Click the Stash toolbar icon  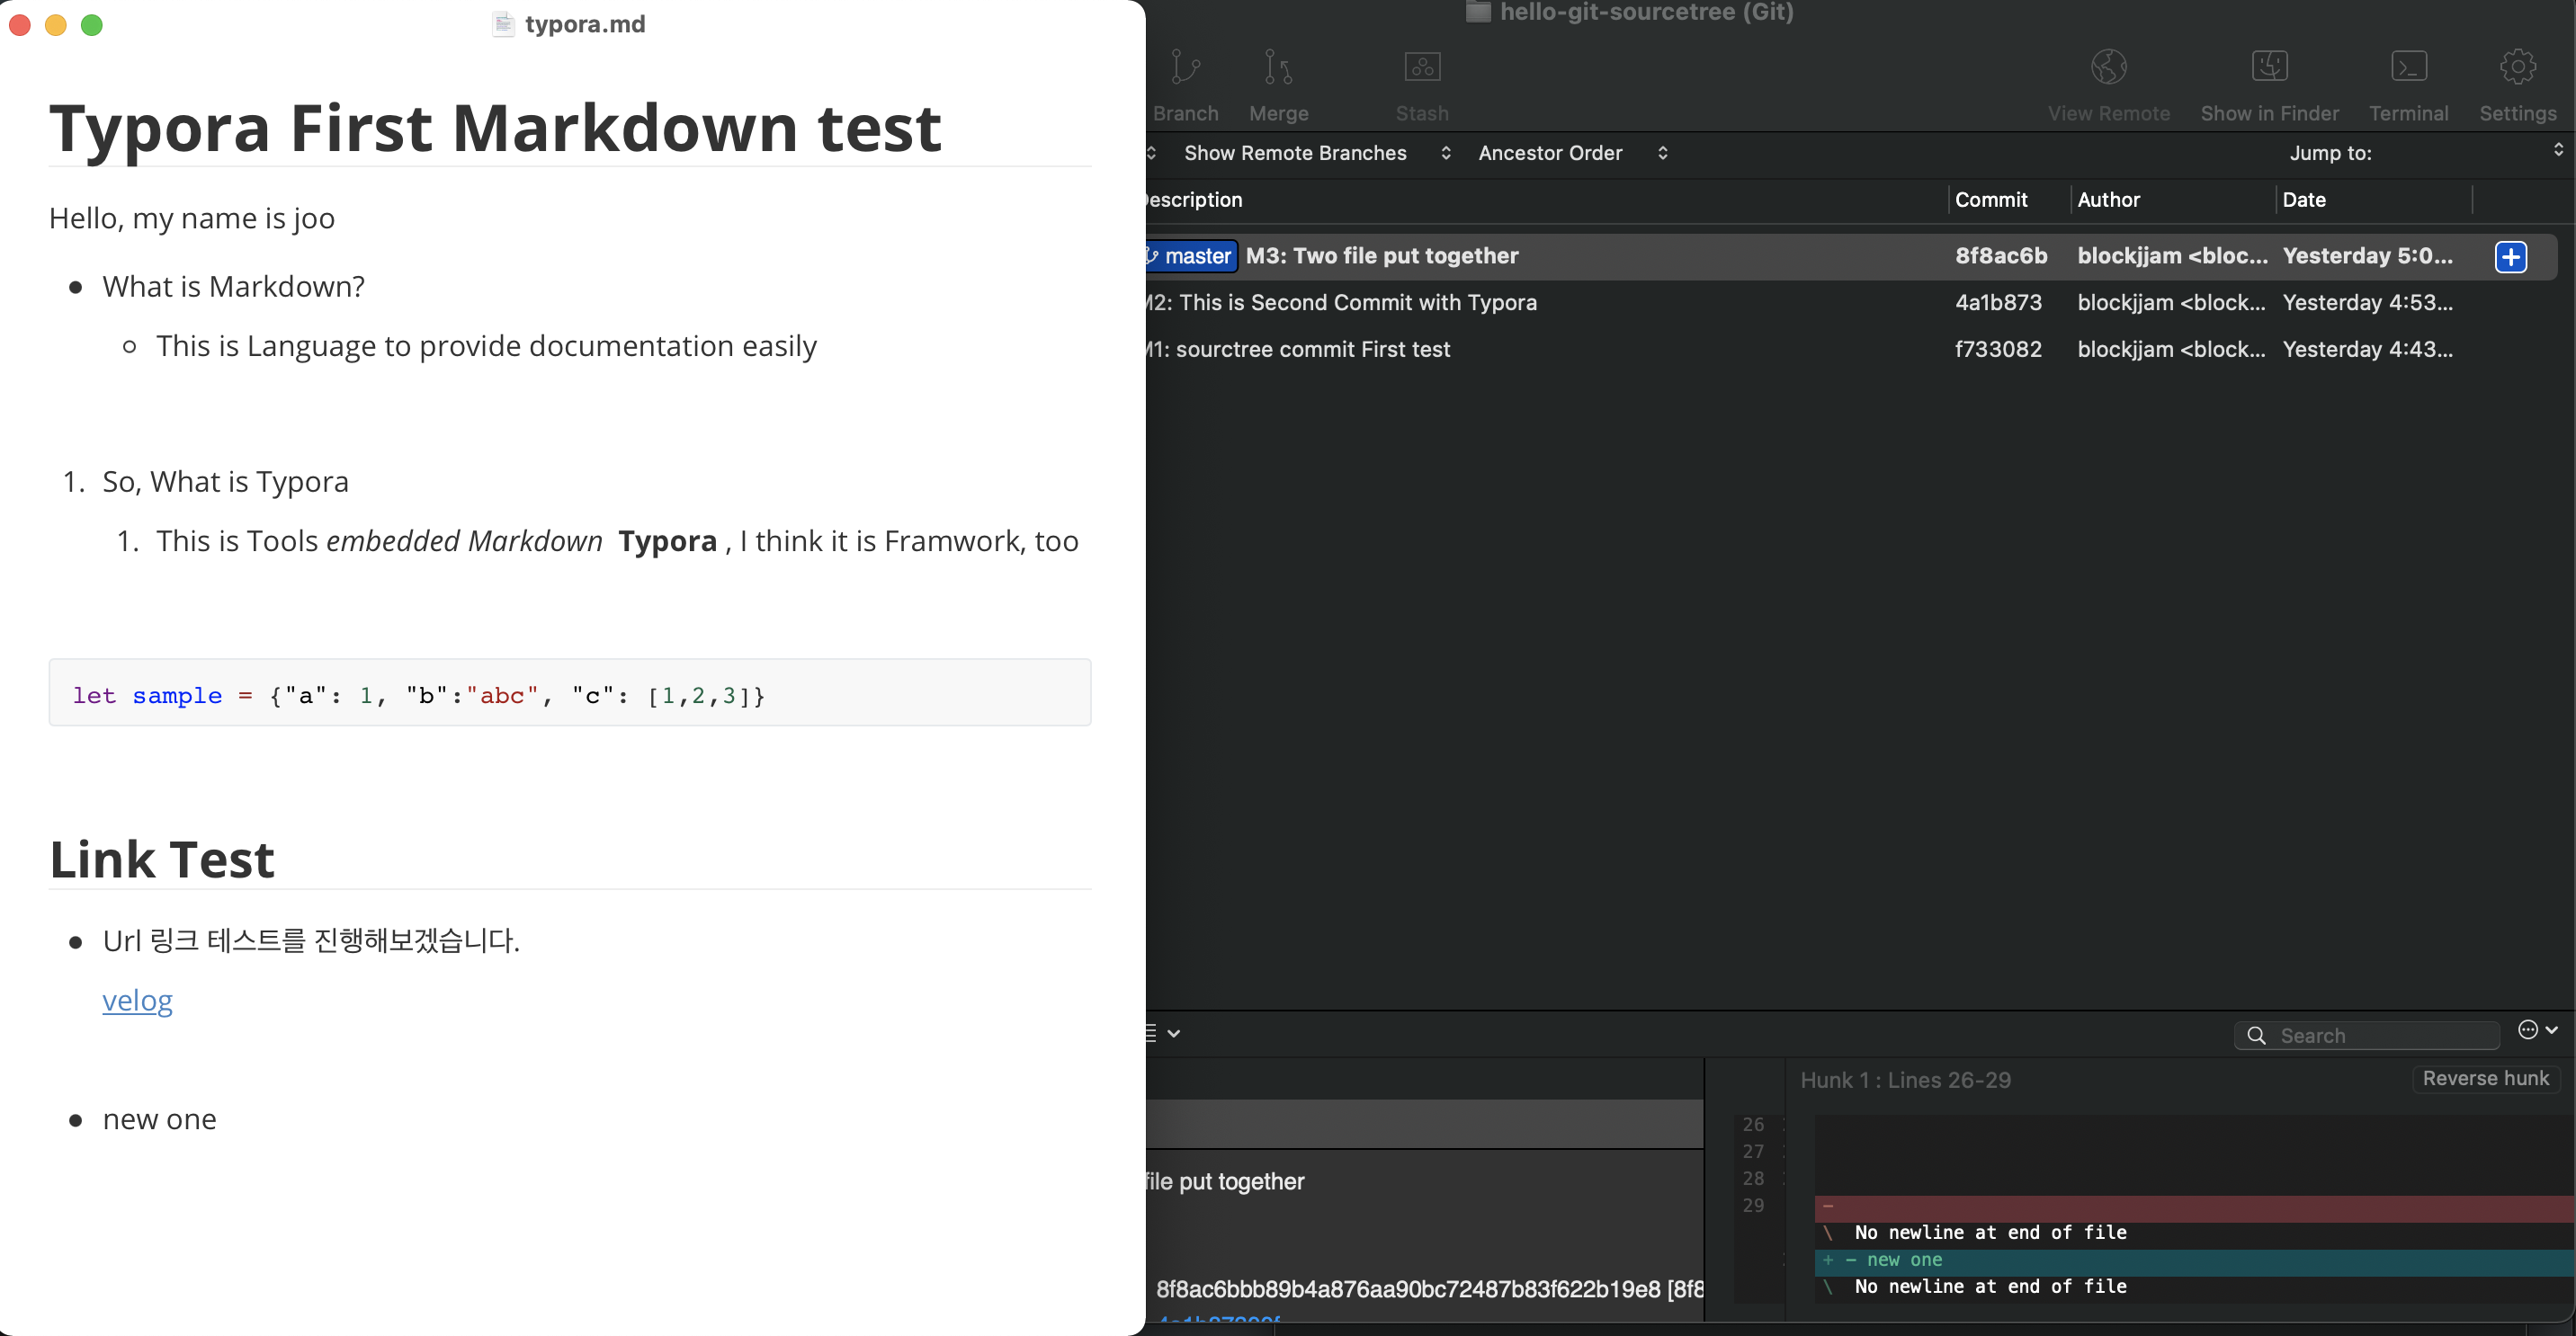coord(1421,68)
